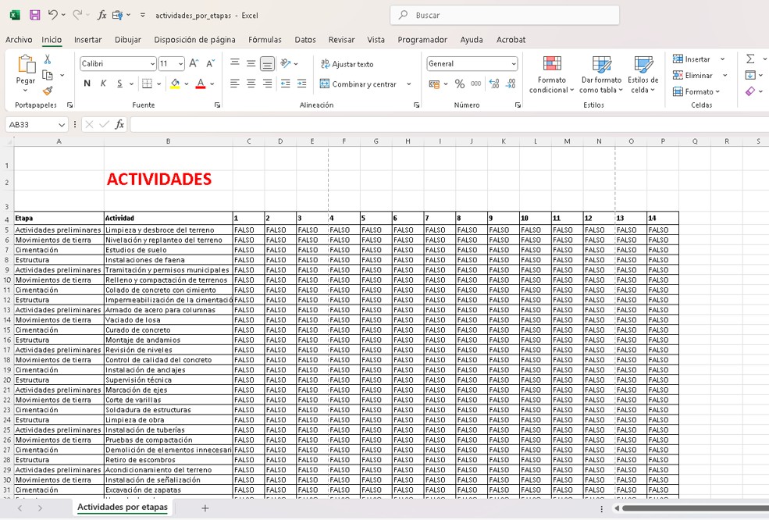Toggle italic (K) formatting

pos(103,84)
